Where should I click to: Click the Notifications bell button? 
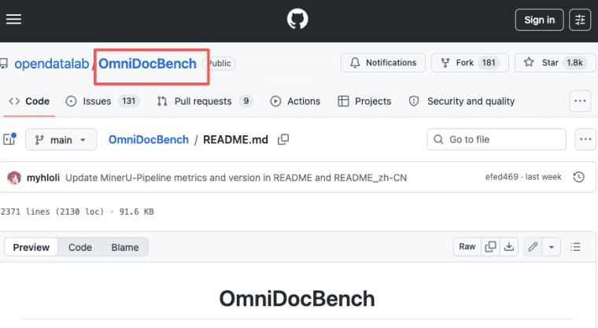pyautogui.click(x=383, y=63)
